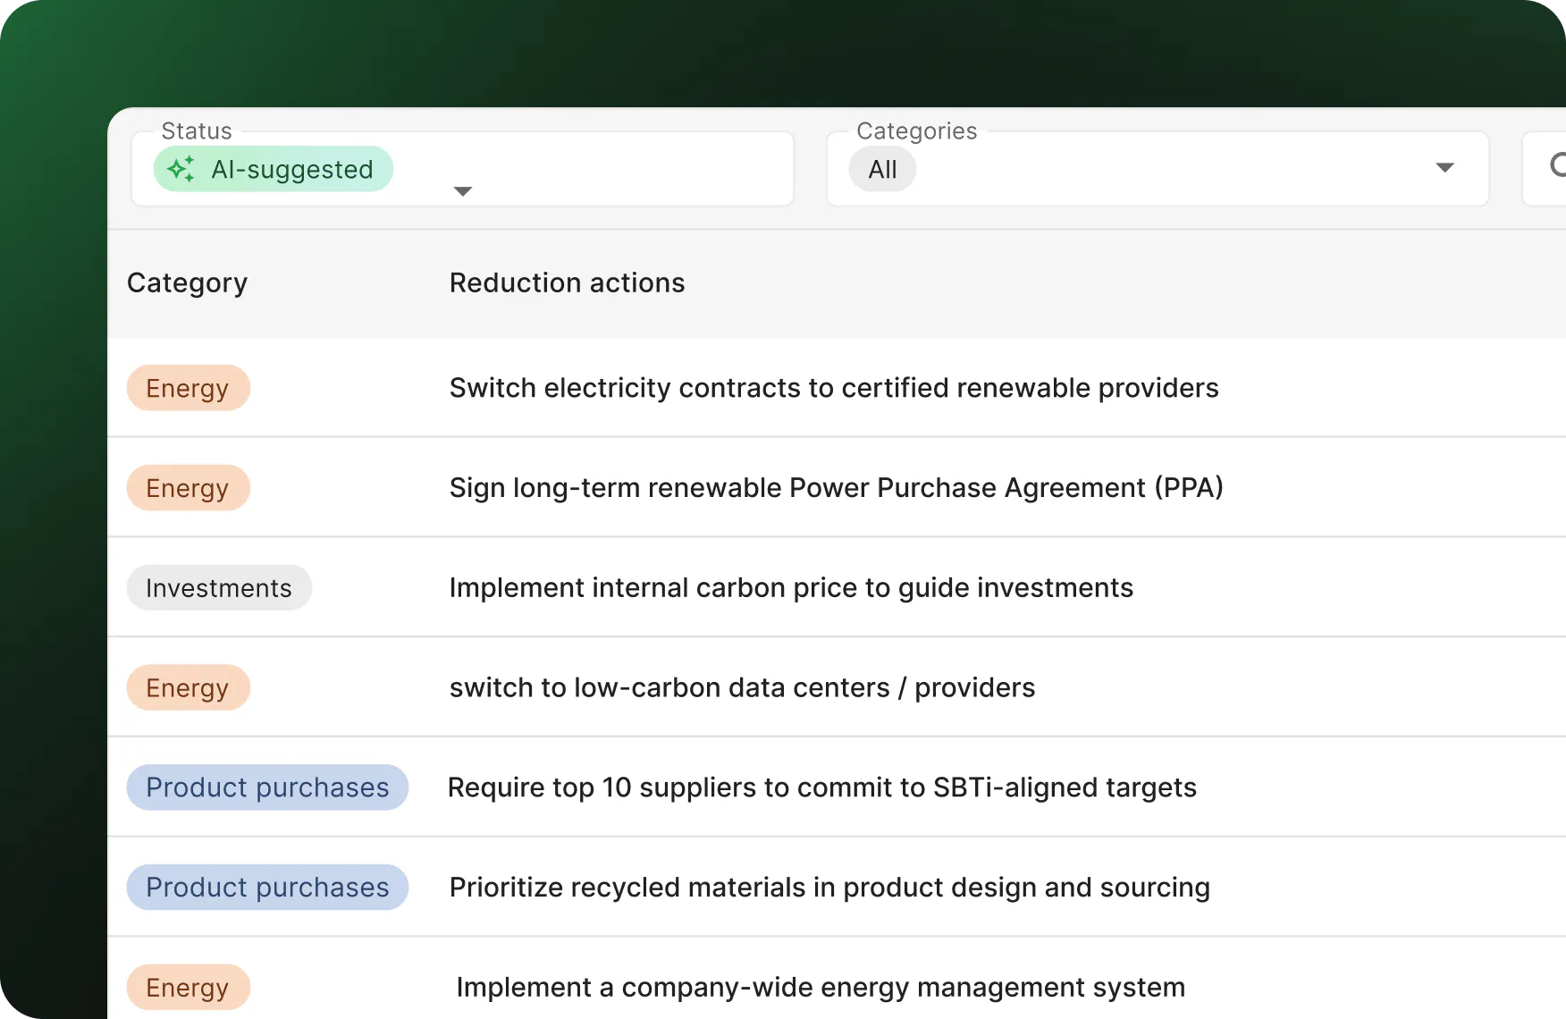Screen dimensions: 1566x1019
Task: Click the AI-suggested status chip
Action: pyautogui.click(x=274, y=169)
